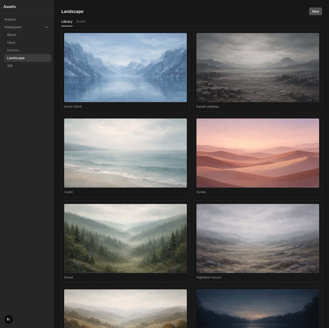Switch to the Library tab
The width and height of the screenshot is (329, 328).
(67, 21)
